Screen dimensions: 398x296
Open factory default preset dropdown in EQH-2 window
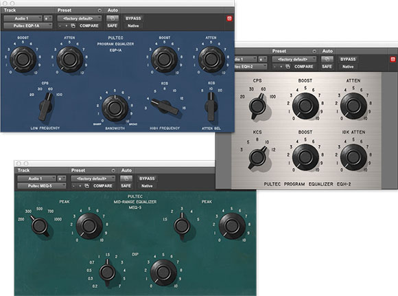[294, 59]
